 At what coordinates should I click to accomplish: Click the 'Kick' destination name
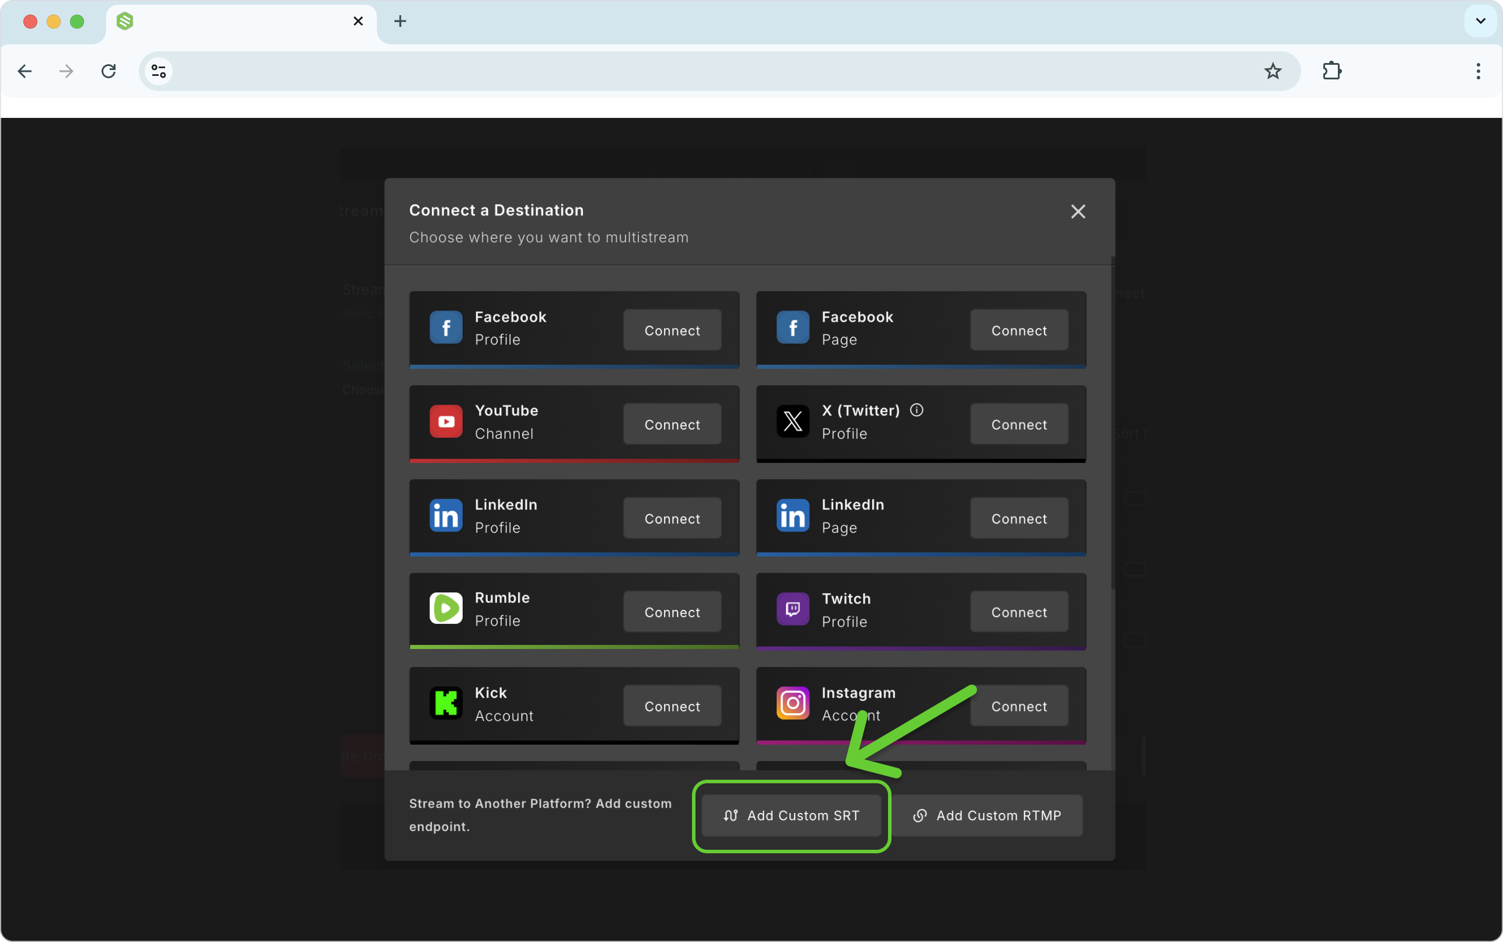point(491,693)
